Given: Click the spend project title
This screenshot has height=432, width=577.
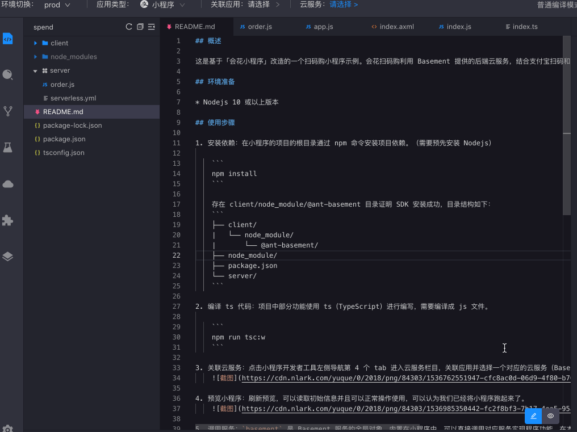Looking at the screenshot, I should tap(43, 27).
